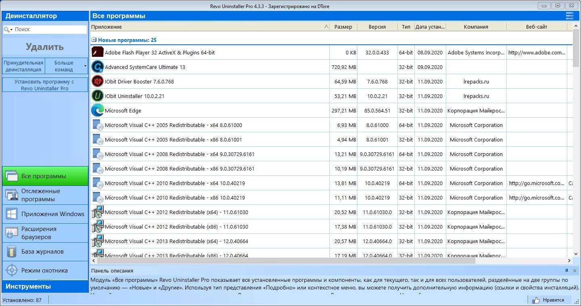581x306 pixels.
Task: Click the 'Adobe Systems Incorp...' company cell
Action: (476, 52)
